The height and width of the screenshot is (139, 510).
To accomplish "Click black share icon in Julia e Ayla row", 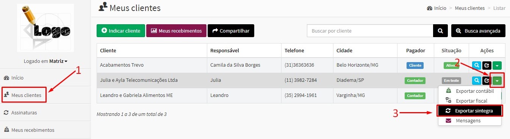I will pyautogui.click(x=487, y=80).
